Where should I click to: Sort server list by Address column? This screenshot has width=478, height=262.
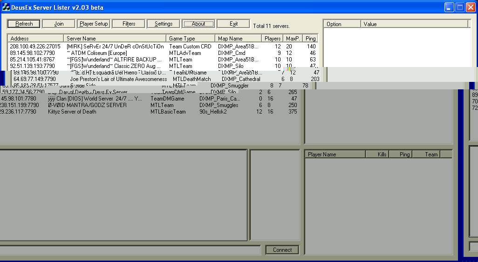point(36,38)
